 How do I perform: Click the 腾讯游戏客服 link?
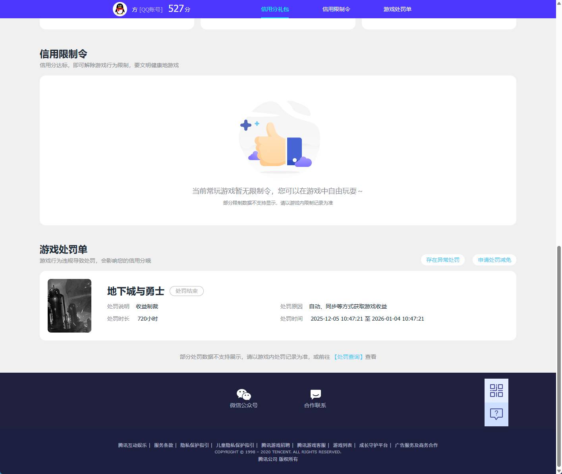point(311,445)
